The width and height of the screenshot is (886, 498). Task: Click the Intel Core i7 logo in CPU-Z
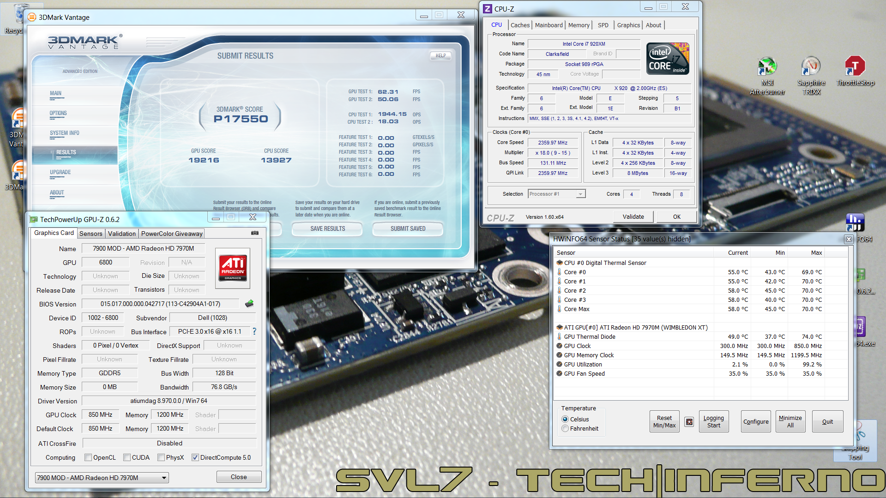[x=668, y=59]
